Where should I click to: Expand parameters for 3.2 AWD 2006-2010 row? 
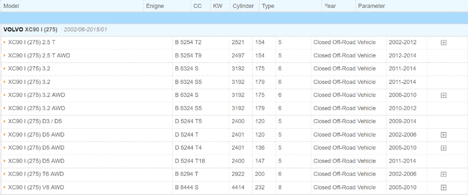pos(444,95)
